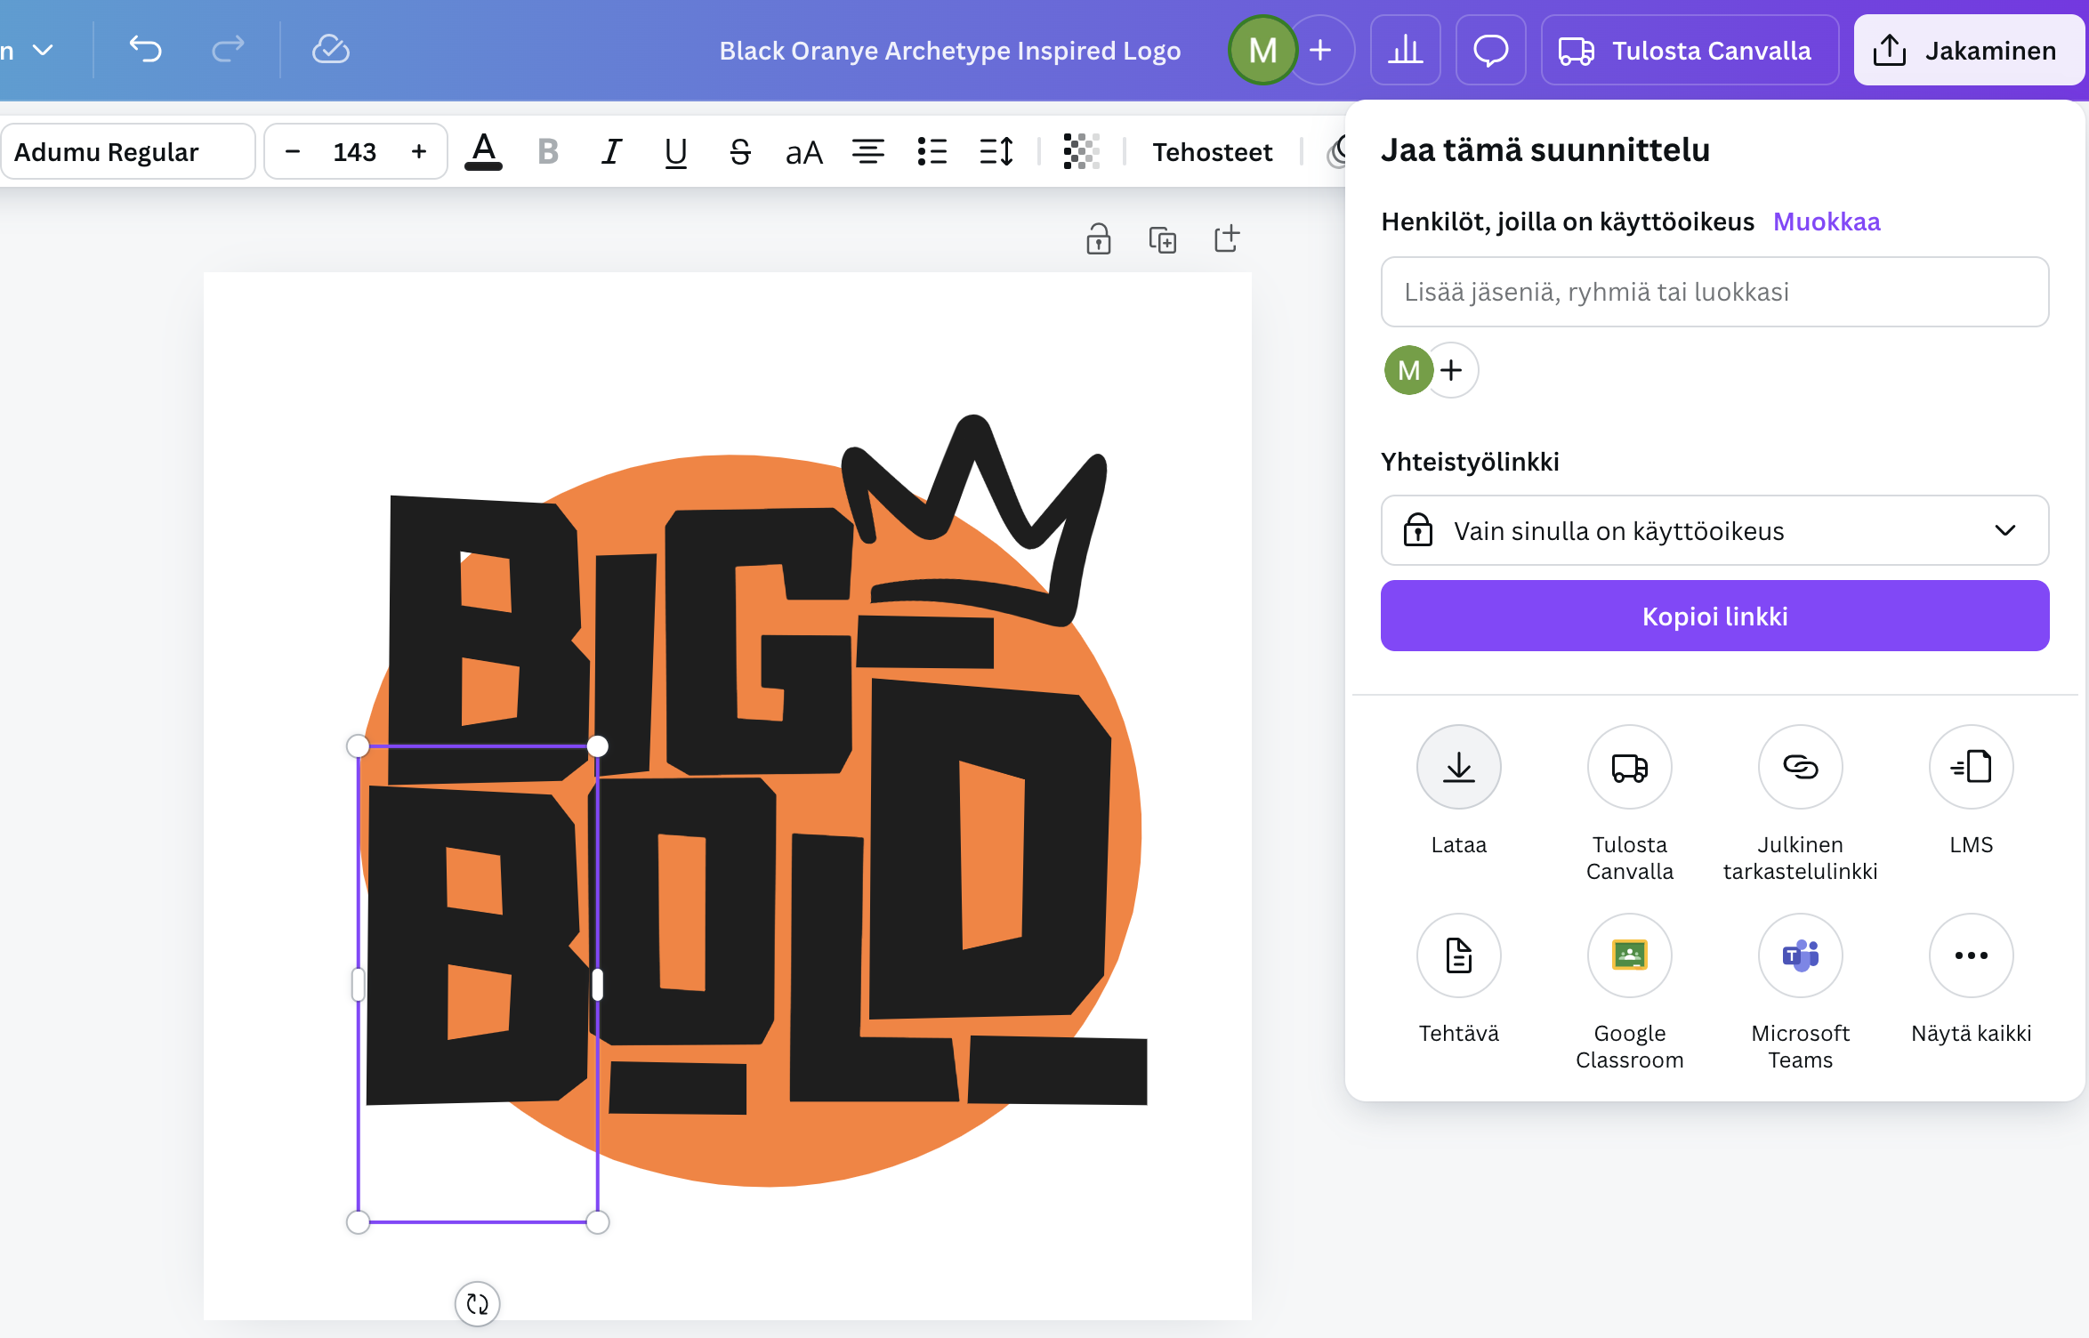The image size is (2089, 1338).
Task: Click the cloud save status icon
Action: point(330,49)
